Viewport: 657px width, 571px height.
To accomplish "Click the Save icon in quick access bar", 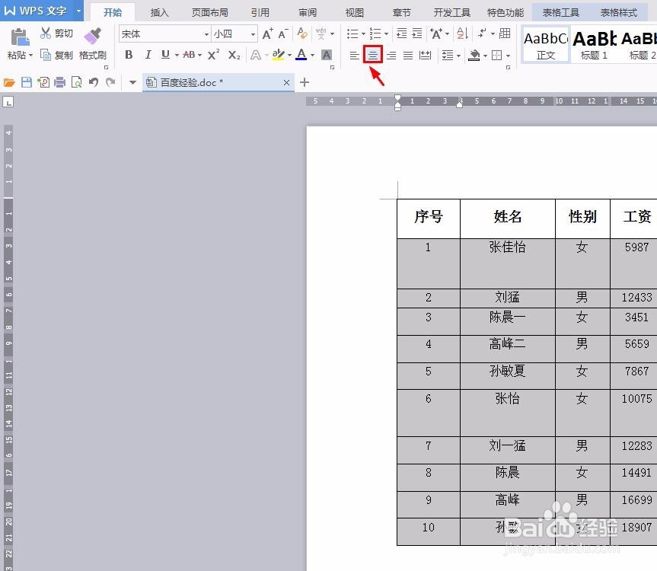I will point(25,81).
